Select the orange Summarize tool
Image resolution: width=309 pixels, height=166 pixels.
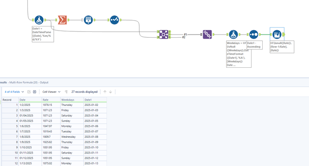tap(62, 20)
